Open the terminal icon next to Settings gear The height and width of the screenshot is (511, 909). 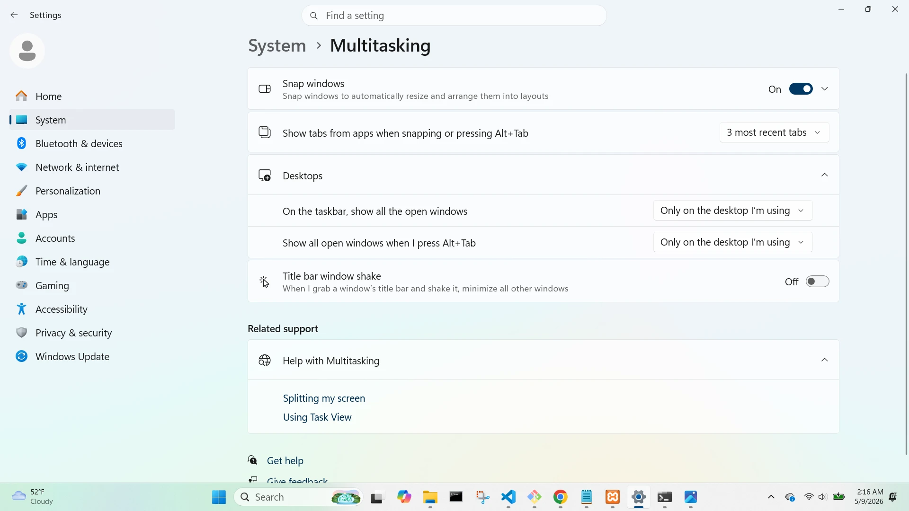tap(665, 497)
